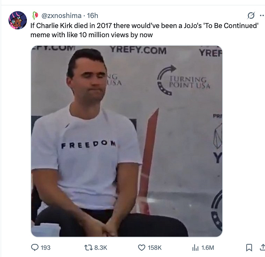The image size is (265, 257).
Task: Open the view analytics bar-chart icon
Action: coord(195,248)
